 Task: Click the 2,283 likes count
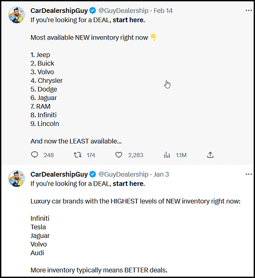point(136,155)
